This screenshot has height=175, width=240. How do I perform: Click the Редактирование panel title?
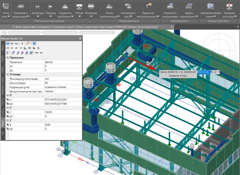click(129, 21)
